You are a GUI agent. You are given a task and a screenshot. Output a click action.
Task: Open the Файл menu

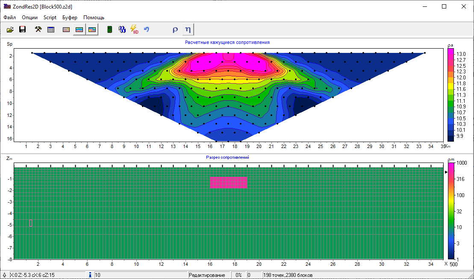tap(10, 17)
